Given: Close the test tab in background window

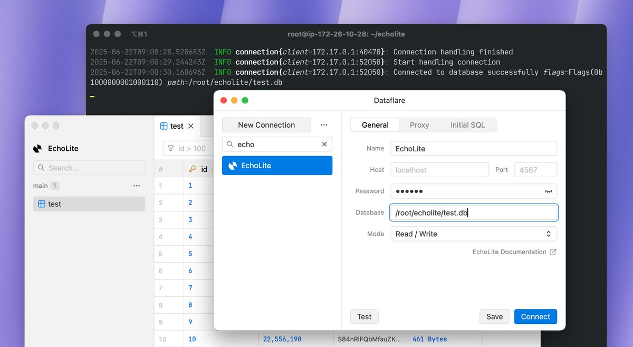Looking at the screenshot, I should point(191,126).
